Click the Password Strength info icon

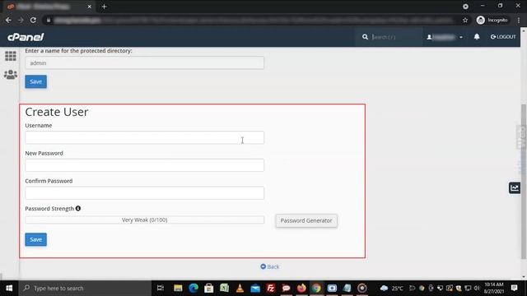78,208
